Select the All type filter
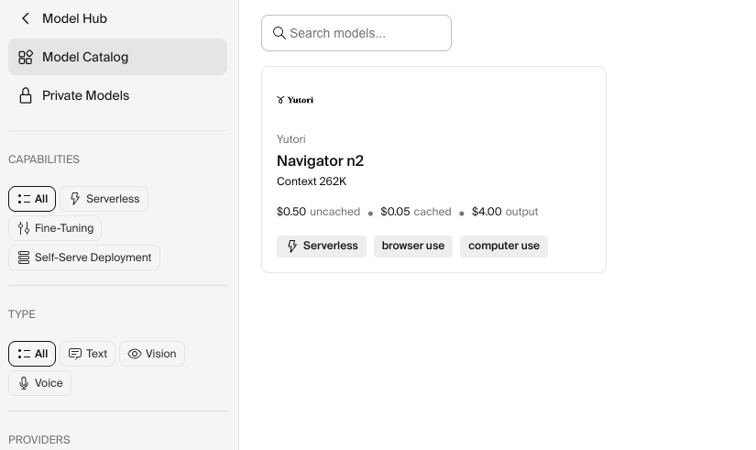 (x=32, y=354)
